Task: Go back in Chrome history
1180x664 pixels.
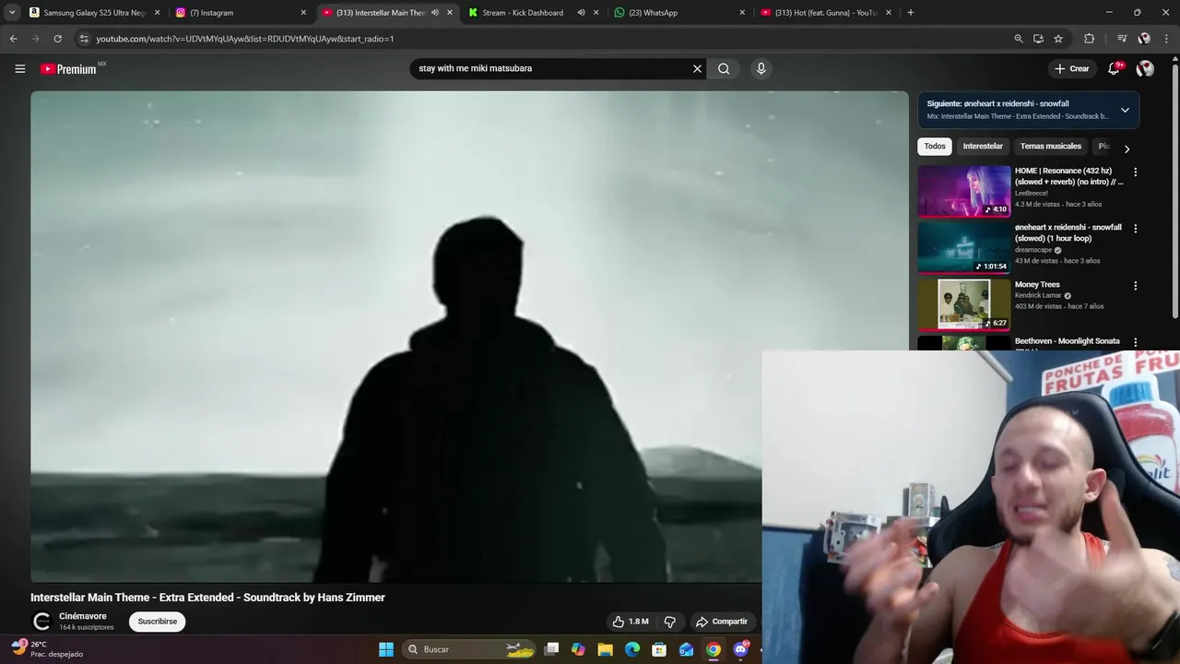Action: click(x=13, y=39)
